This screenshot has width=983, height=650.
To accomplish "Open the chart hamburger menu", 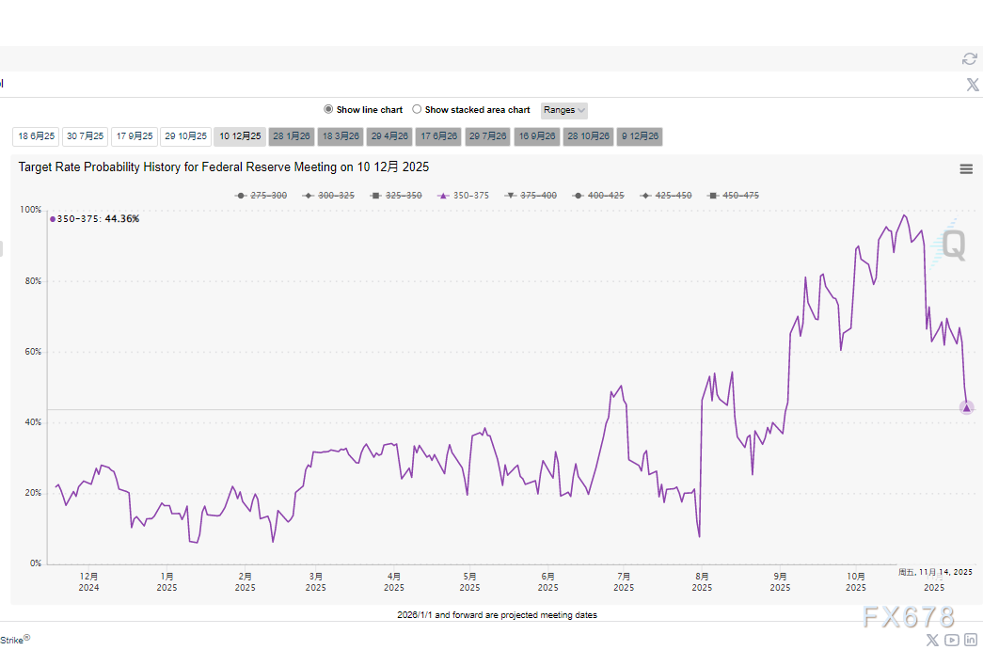I will pyautogui.click(x=966, y=169).
